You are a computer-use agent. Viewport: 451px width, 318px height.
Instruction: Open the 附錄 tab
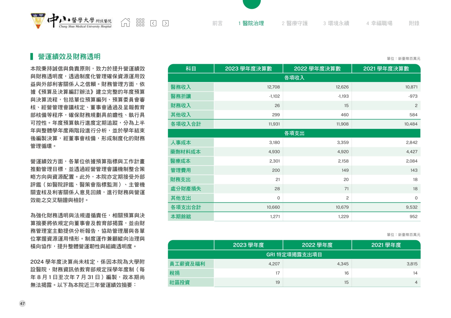click(x=414, y=23)
